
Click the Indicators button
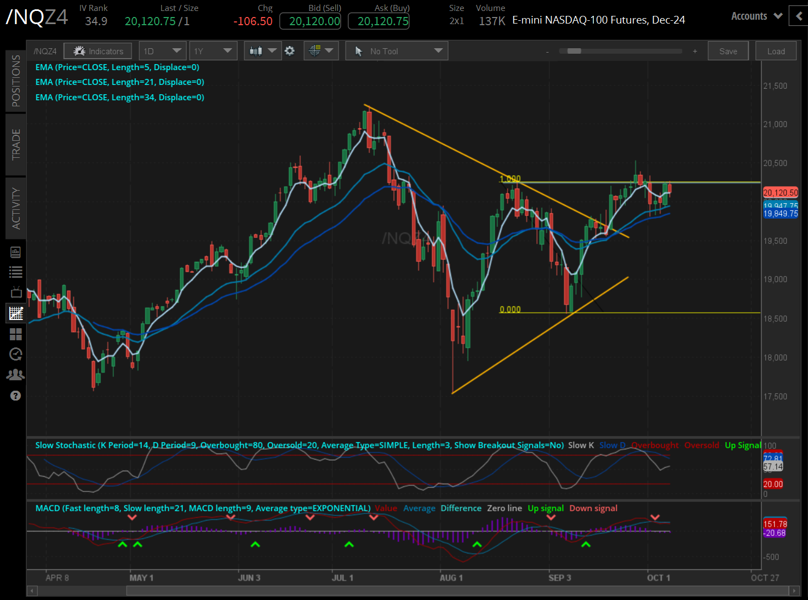click(x=98, y=51)
